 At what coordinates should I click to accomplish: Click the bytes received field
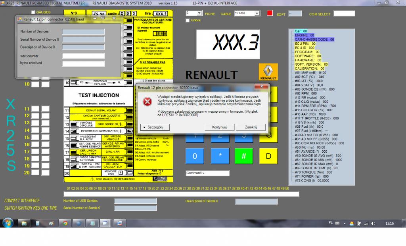(83, 64)
